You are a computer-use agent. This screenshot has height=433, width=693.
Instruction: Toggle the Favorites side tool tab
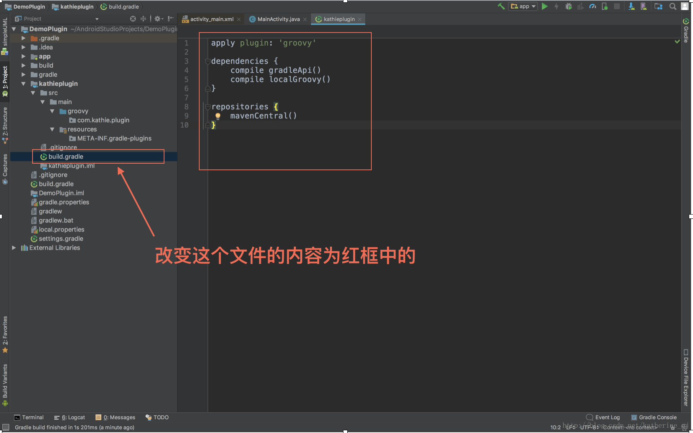5,335
